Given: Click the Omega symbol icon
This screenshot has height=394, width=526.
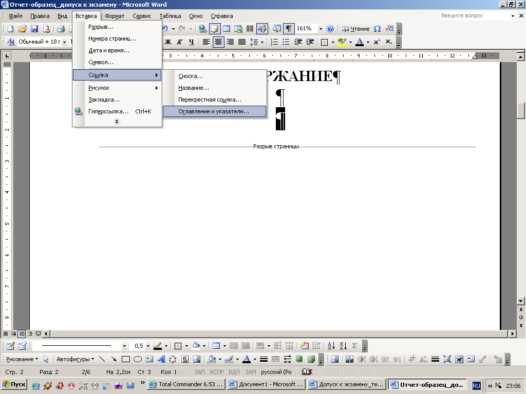Looking at the screenshot, I should (378, 29).
